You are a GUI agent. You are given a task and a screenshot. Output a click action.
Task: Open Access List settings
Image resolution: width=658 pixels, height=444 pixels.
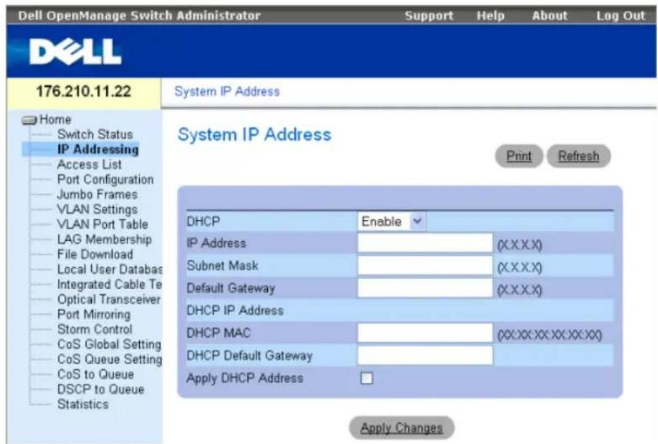(x=89, y=165)
